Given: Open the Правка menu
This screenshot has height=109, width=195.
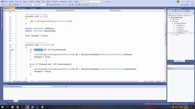Looking at the screenshot, I should 12,2.
